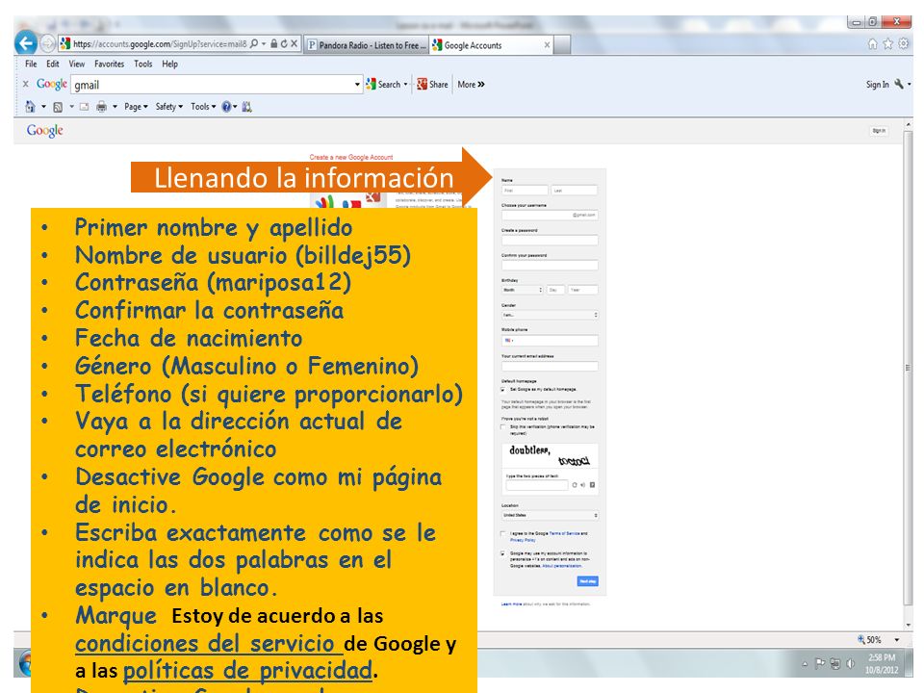This screenshot has height=693, width=924.
Task: Click the blue Next step button
Action: click(x=587, y=581)
